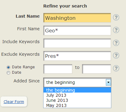Open help icon beside Include Keywords field
The image size is (126, 112).
click(116, 43)
